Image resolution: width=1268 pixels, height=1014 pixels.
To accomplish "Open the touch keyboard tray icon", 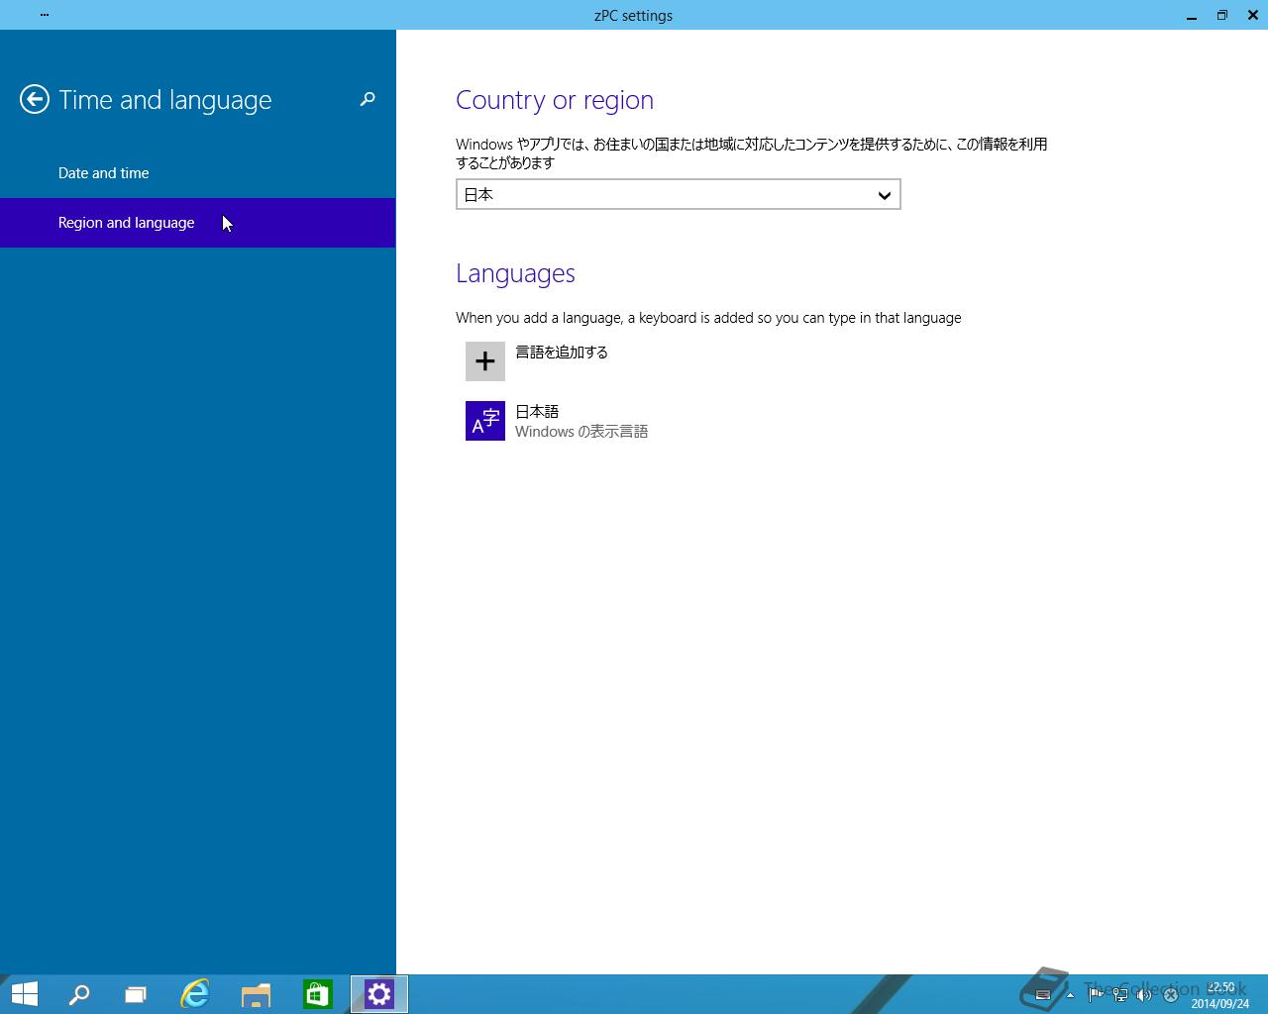I will (1043, 995).
